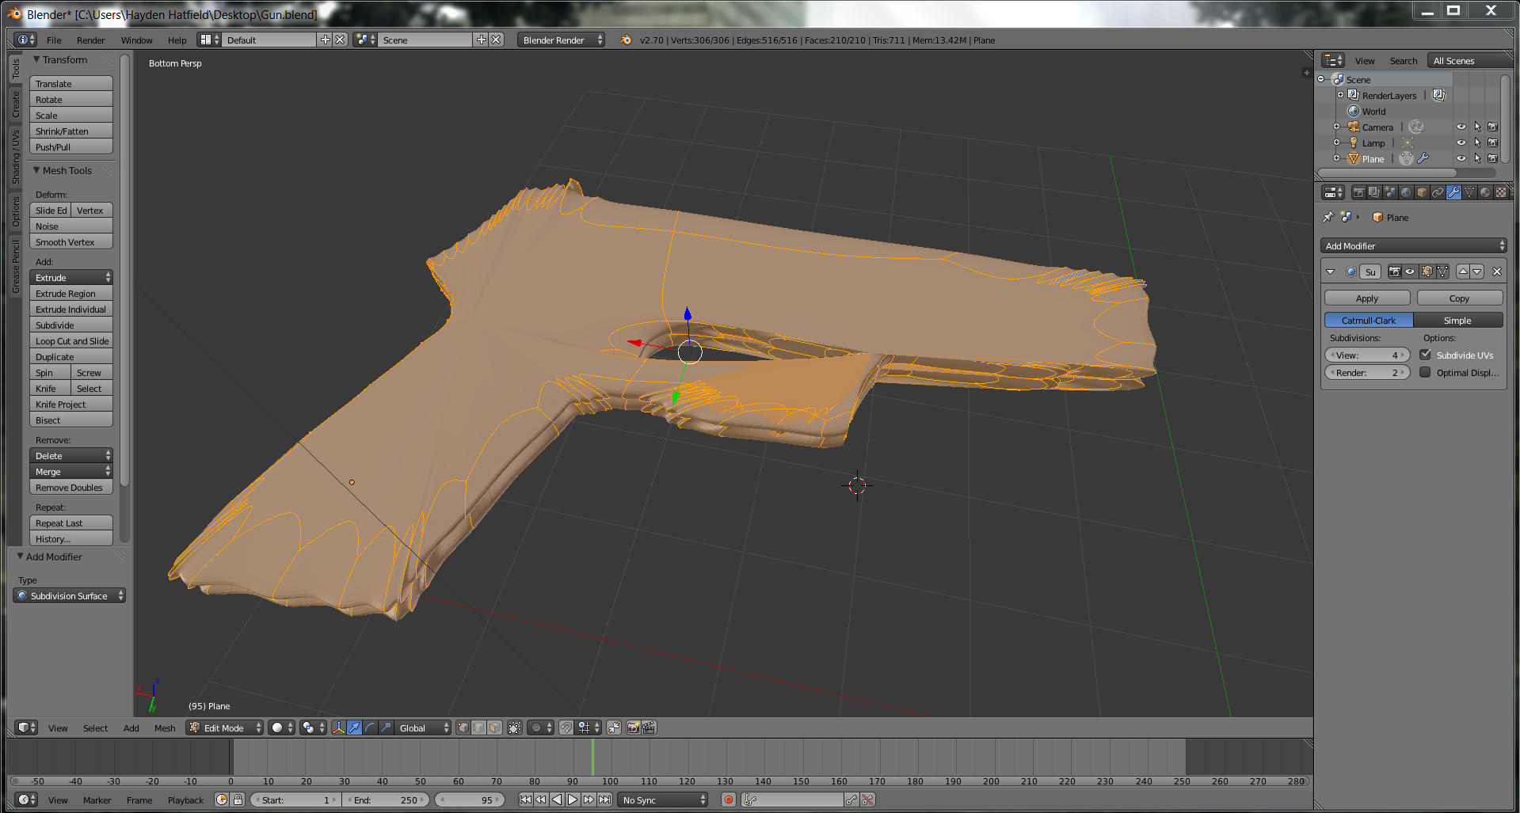1520x813 pixels.
Task: Open Object properties cube tab
Action: [x=1422, y=192]
